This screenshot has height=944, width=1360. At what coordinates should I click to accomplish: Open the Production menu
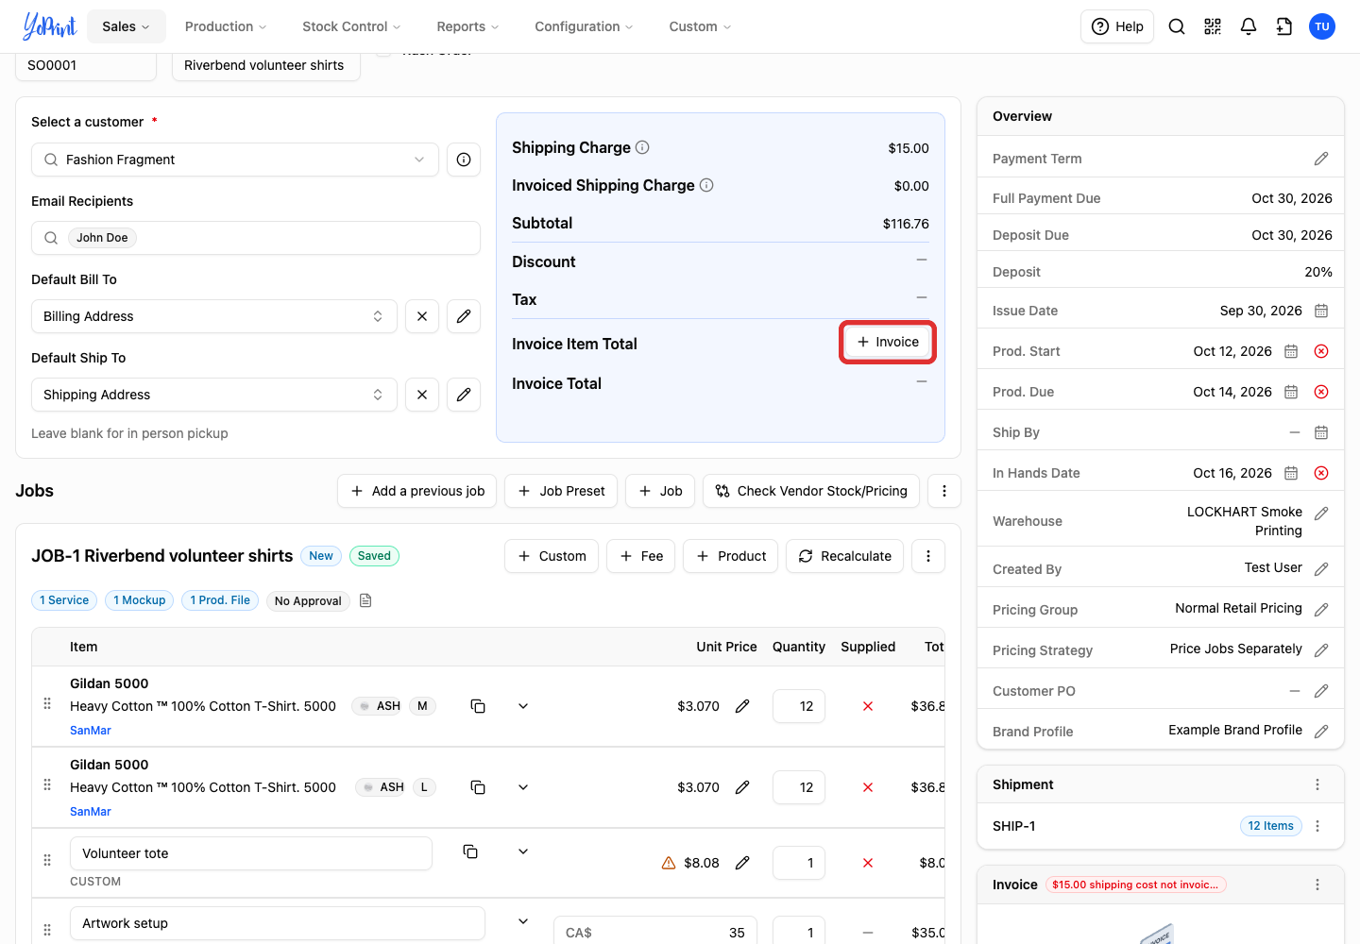pyautogui.click(x=226, y=26)
